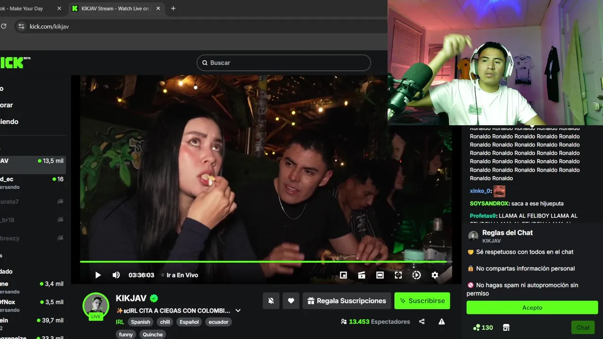Open KIKJAV avatar in Reglas del Chat

pos(473,236)
